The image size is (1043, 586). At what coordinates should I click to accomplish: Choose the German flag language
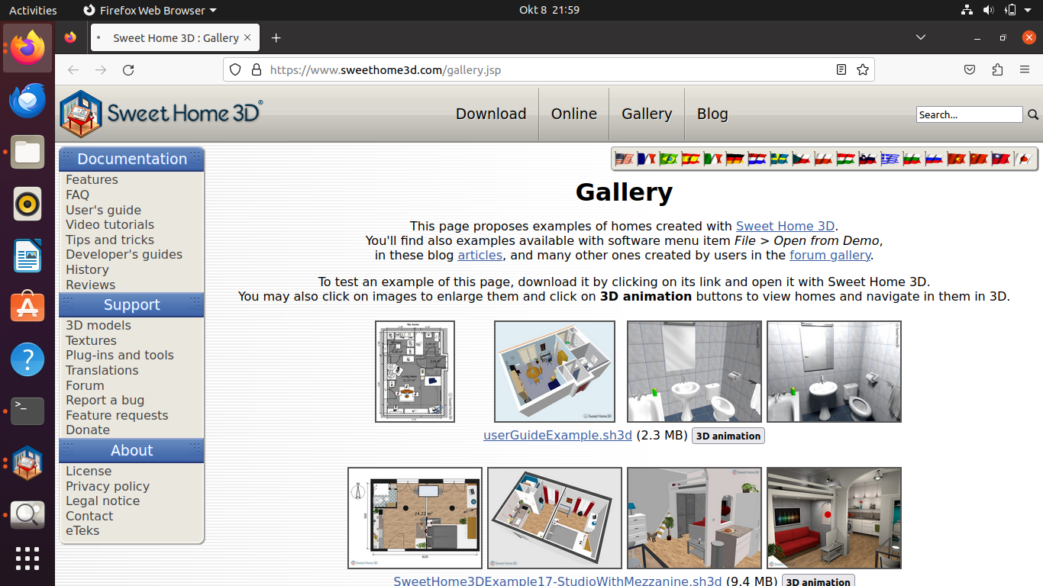735,159
